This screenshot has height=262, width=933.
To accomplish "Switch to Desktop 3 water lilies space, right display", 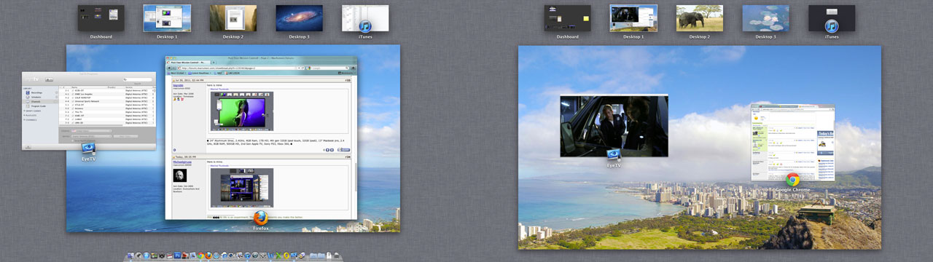I will point(765,18).
